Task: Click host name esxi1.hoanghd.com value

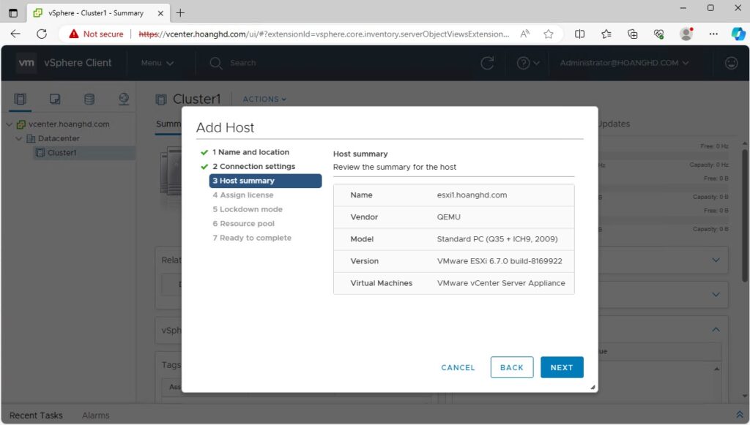Action: (472, 195)
